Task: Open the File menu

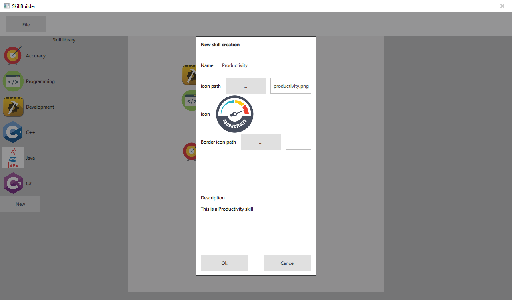Action: [26, 25]
